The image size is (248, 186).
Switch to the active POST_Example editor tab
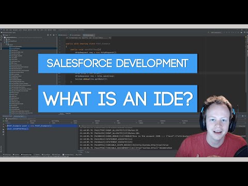pos(89,35)
